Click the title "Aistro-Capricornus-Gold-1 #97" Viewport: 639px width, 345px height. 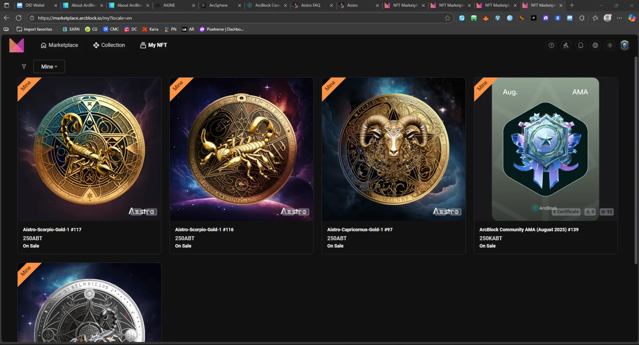pos(360,230)
